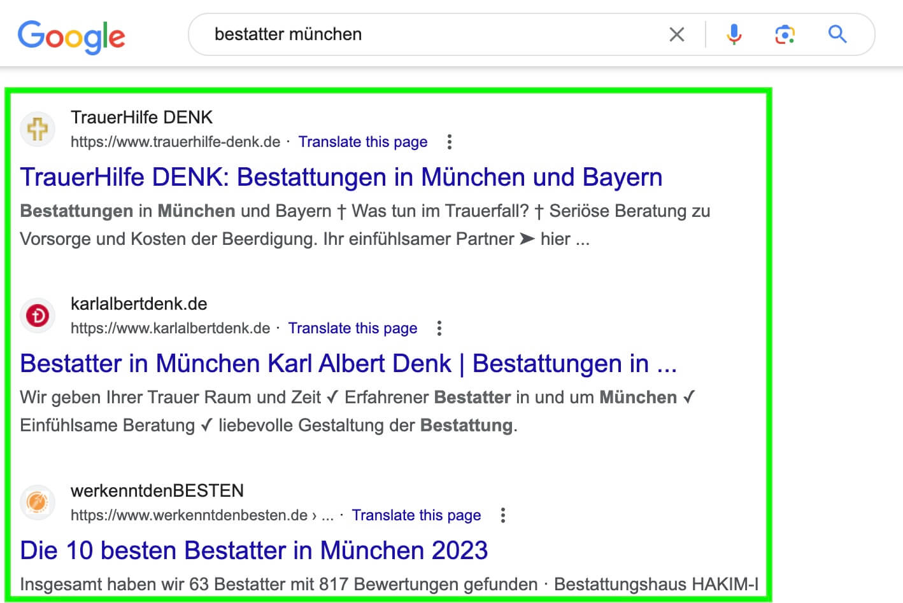
Task: Open 'TrauerHilfe DENK: Bestattungen in München und Bayern'
Action: [341, 177]
